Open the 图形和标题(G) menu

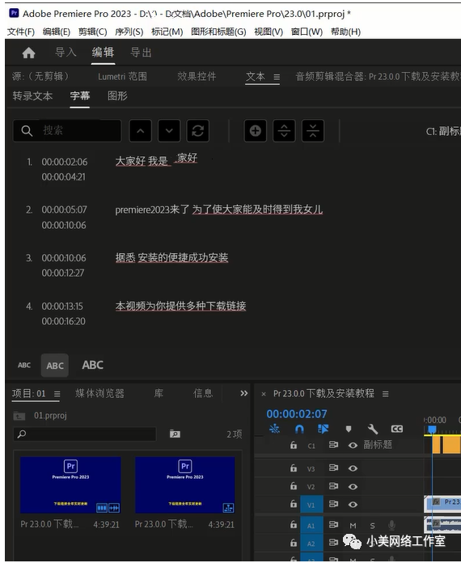218,32
